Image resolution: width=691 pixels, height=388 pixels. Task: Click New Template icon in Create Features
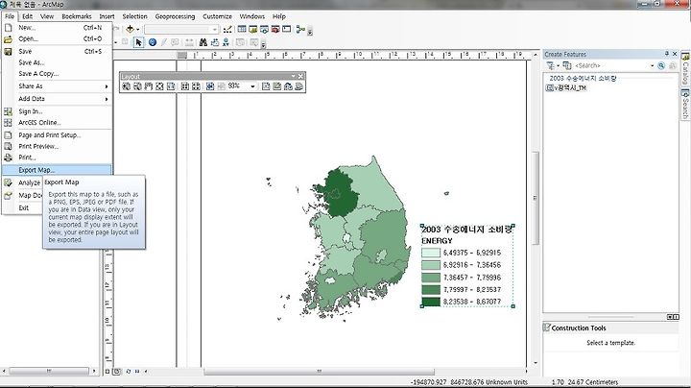click(x=567, y=65)
